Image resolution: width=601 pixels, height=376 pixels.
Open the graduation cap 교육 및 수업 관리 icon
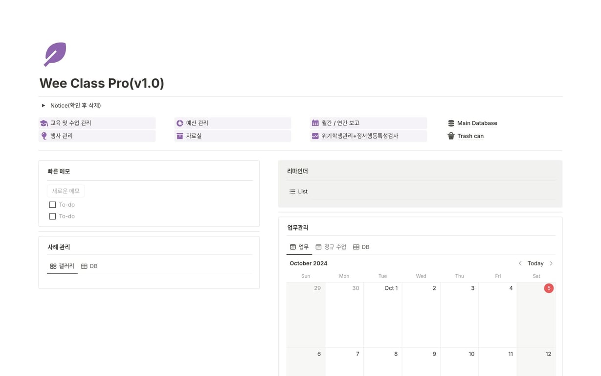tap(44, 123)
